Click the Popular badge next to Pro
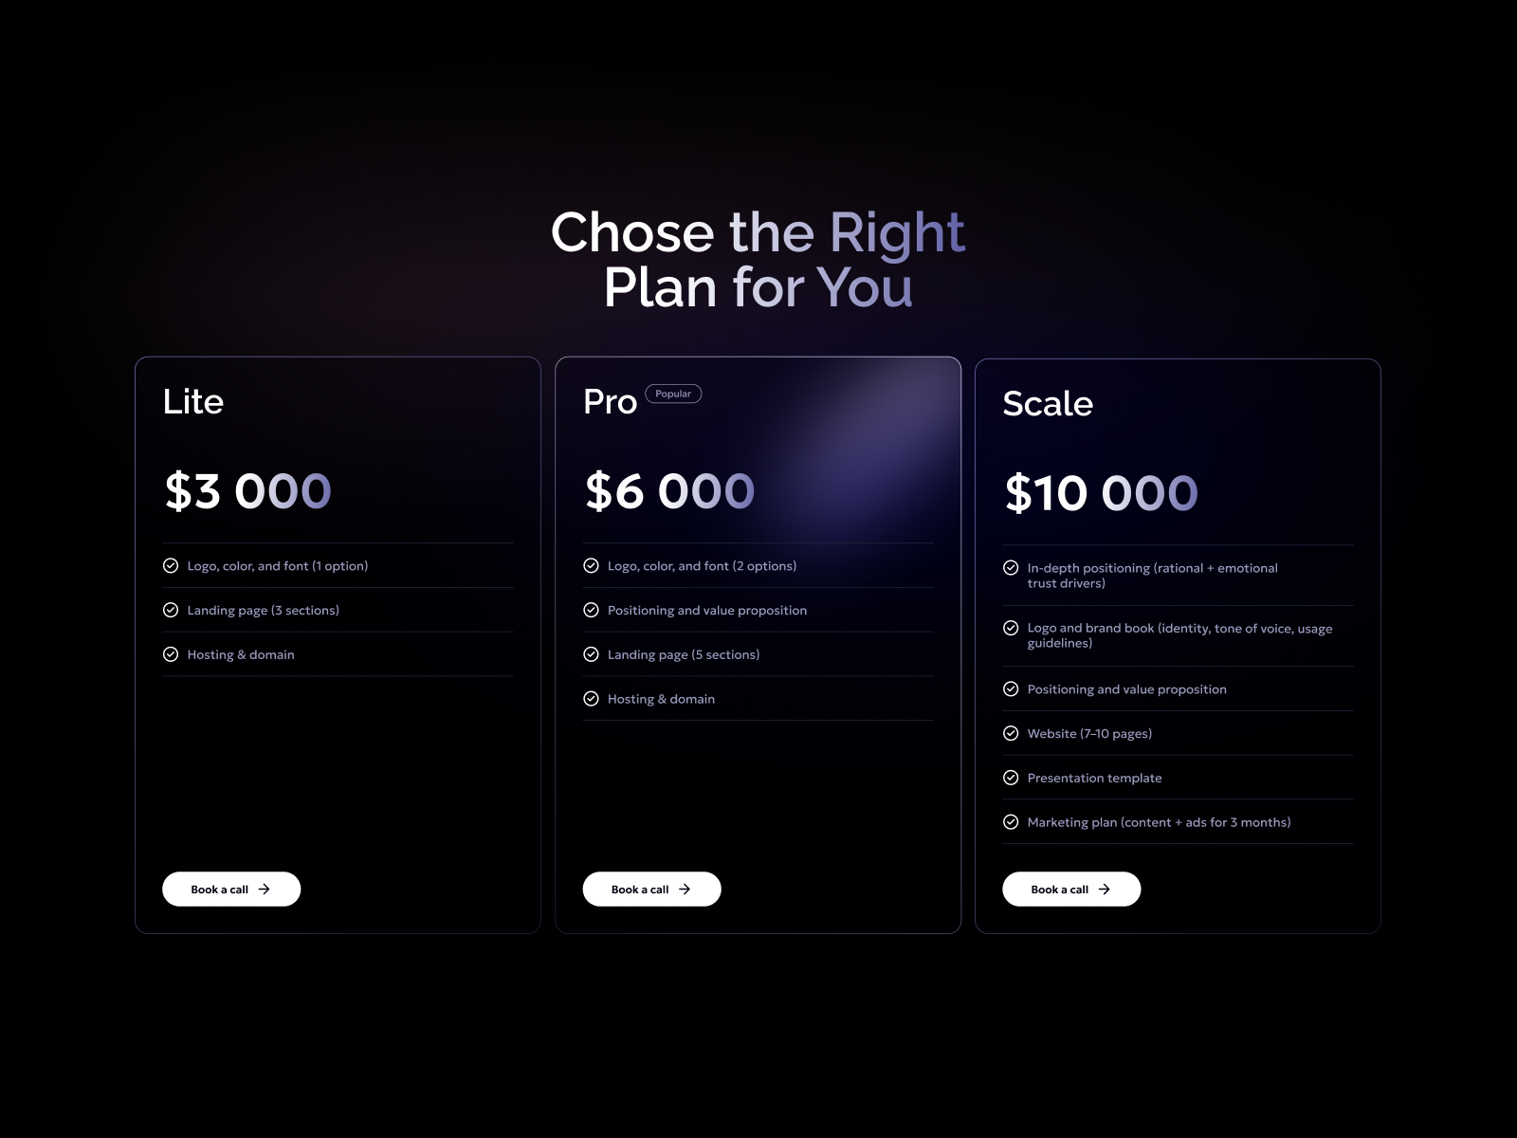Image resolution: width=1517 pixels, height=1138 pixels. click(673, 394)
